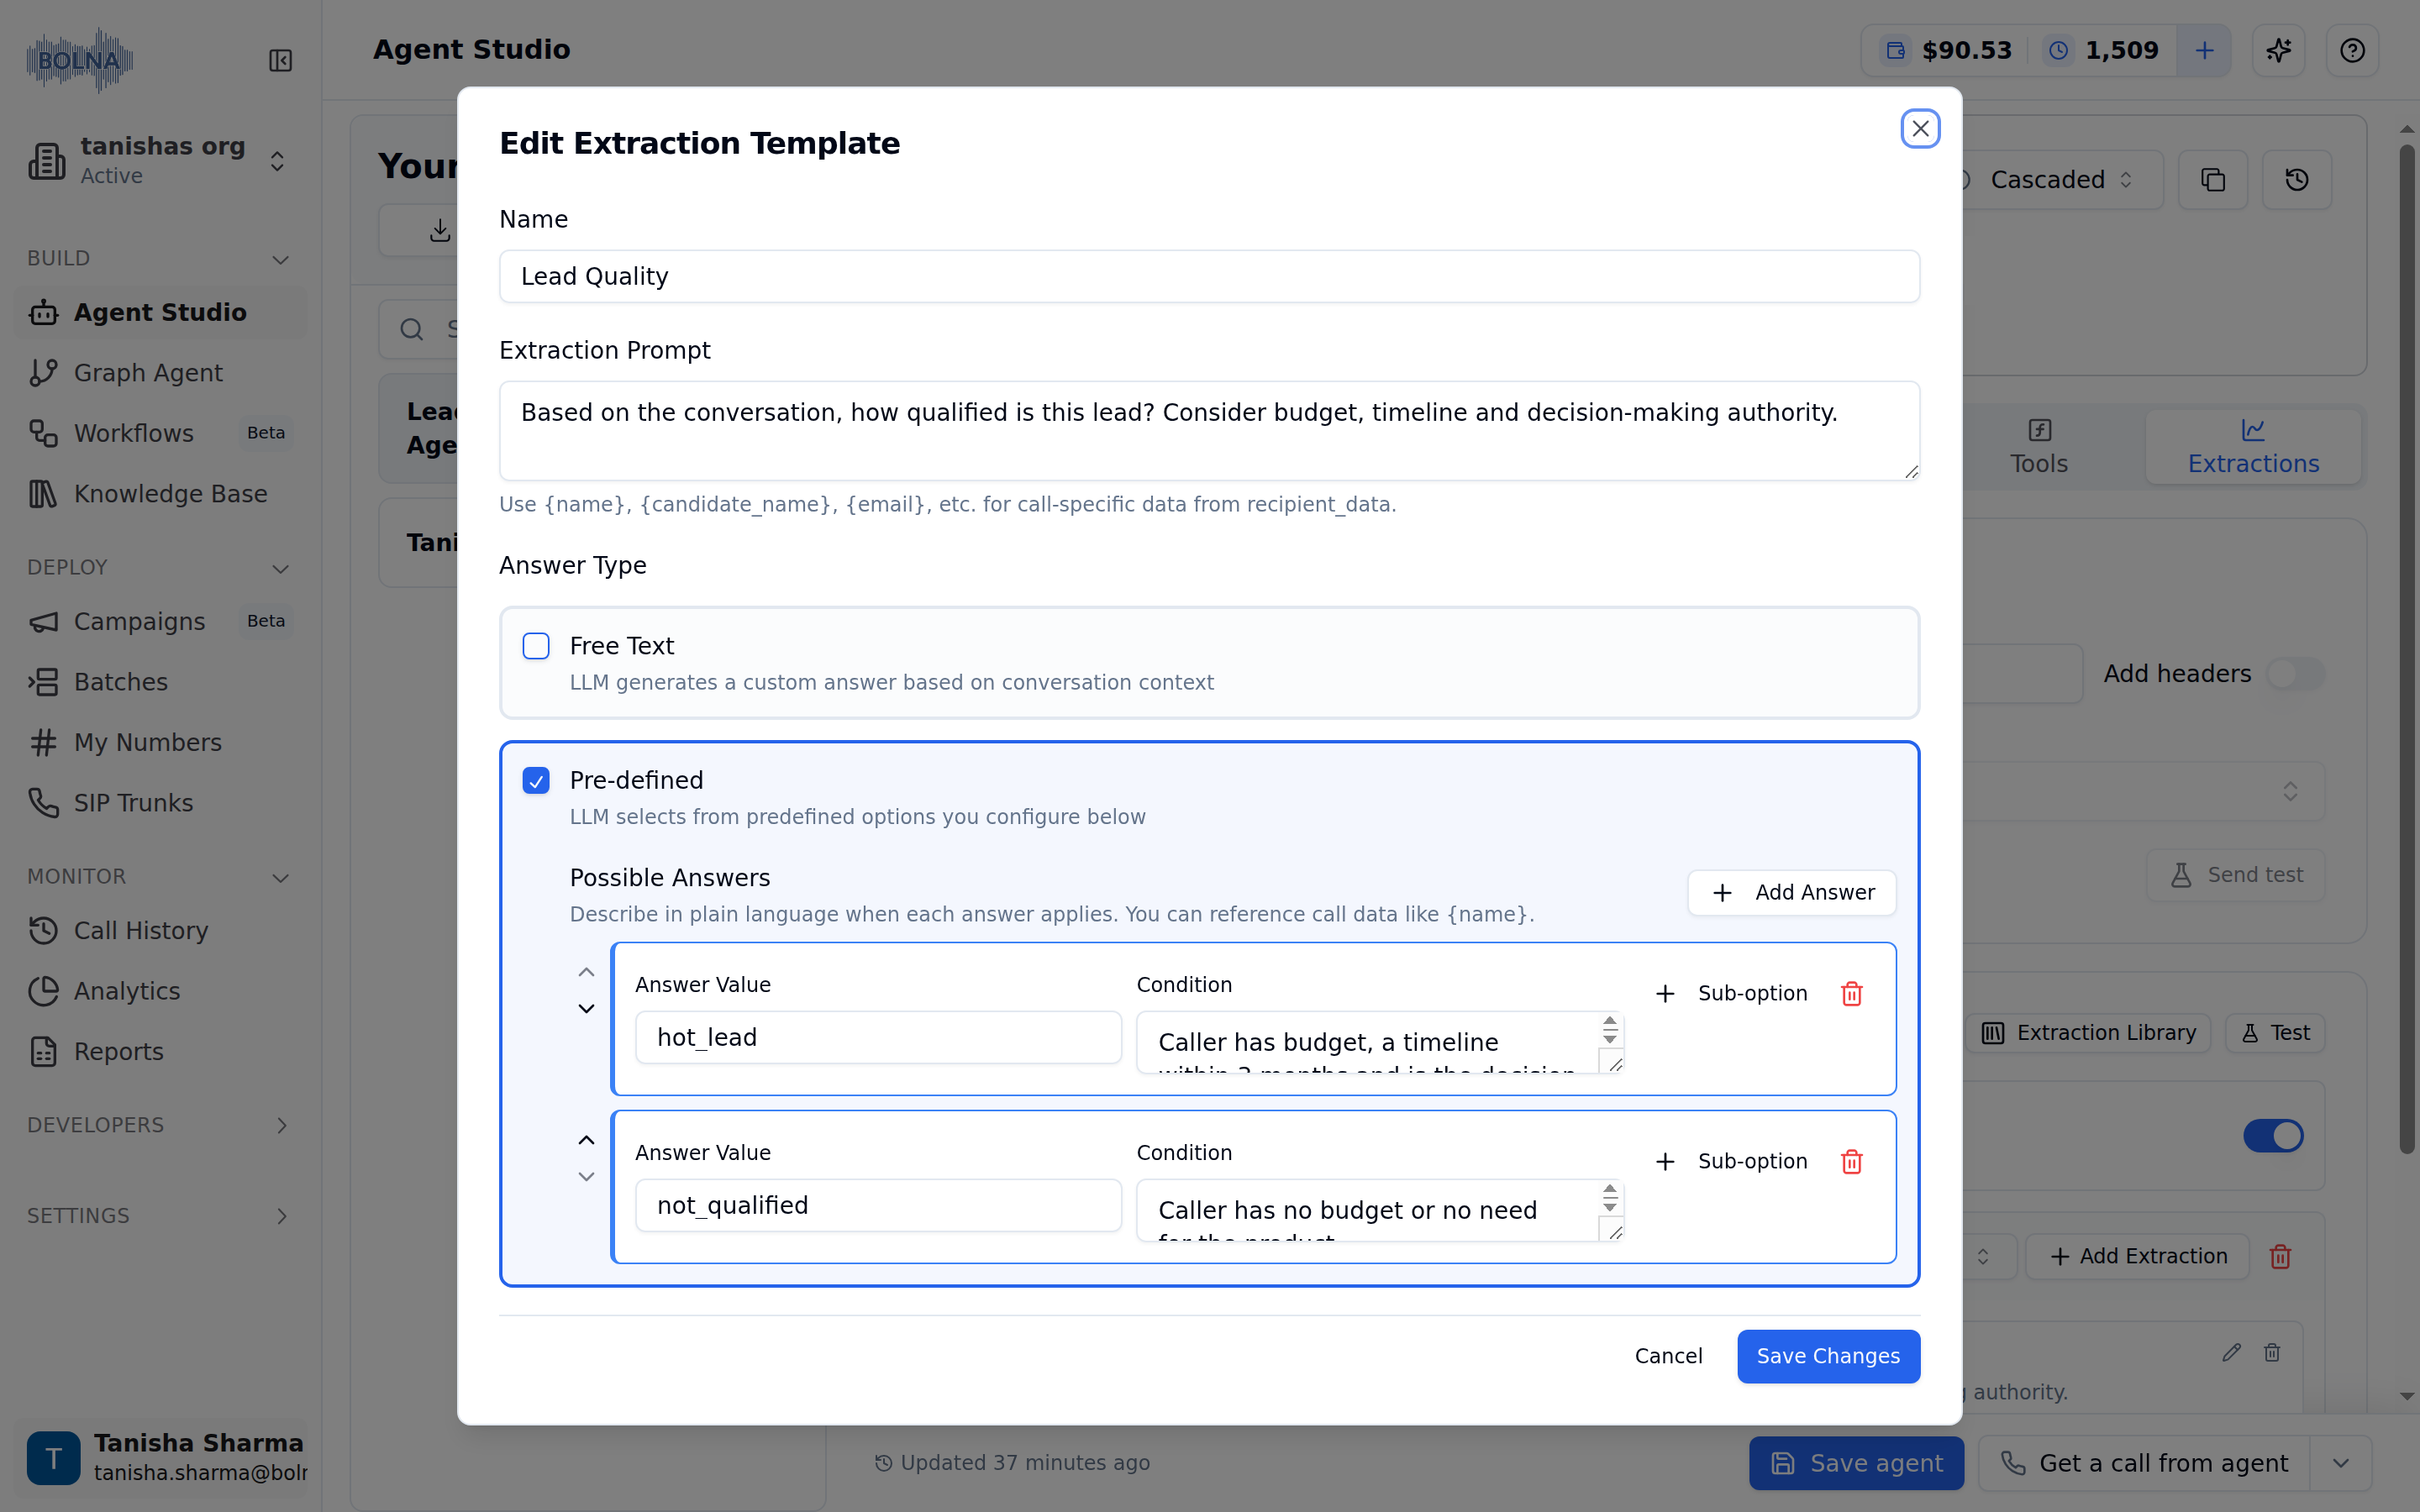Click the Extraction Prompt text area
This screenshot has width=2420, height=1512.
(1209, 431)
